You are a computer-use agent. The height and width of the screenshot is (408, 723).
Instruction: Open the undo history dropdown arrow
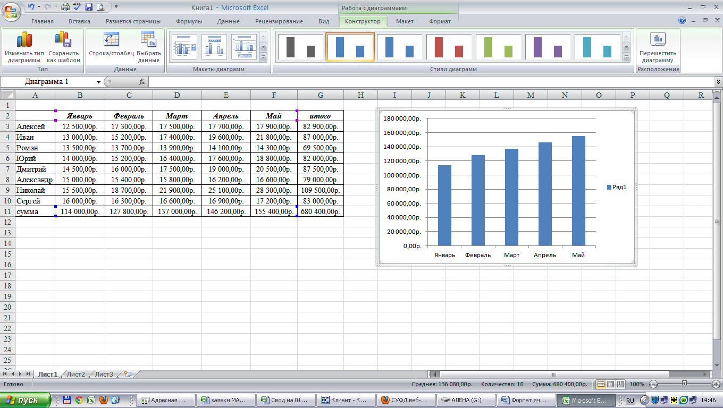click(38, 7)
